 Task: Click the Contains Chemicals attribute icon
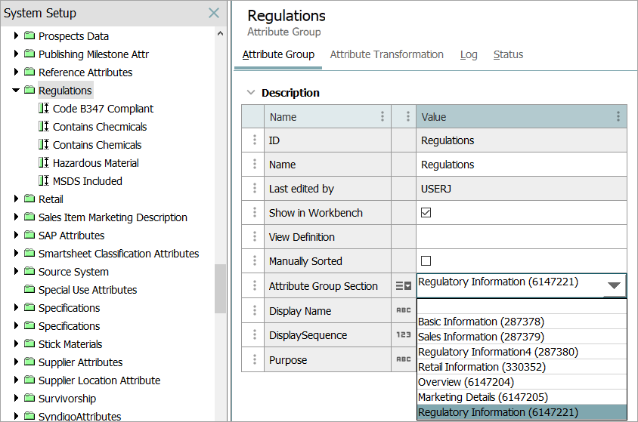pos(44,144)
